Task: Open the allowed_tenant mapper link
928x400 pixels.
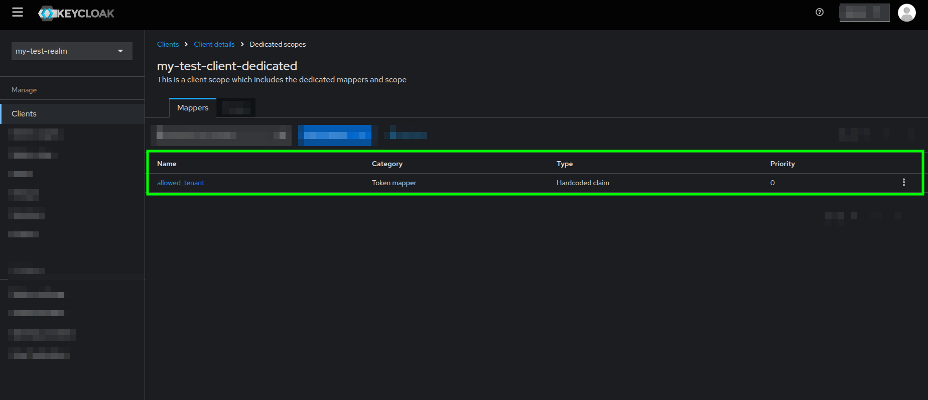Action: (x=181, y=183)
